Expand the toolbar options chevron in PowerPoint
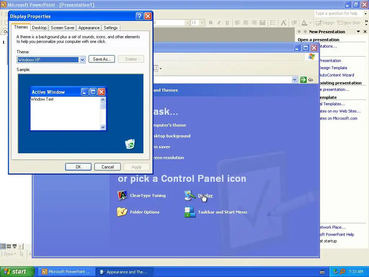Screen dimensions: 369x277 coord(366,23)
